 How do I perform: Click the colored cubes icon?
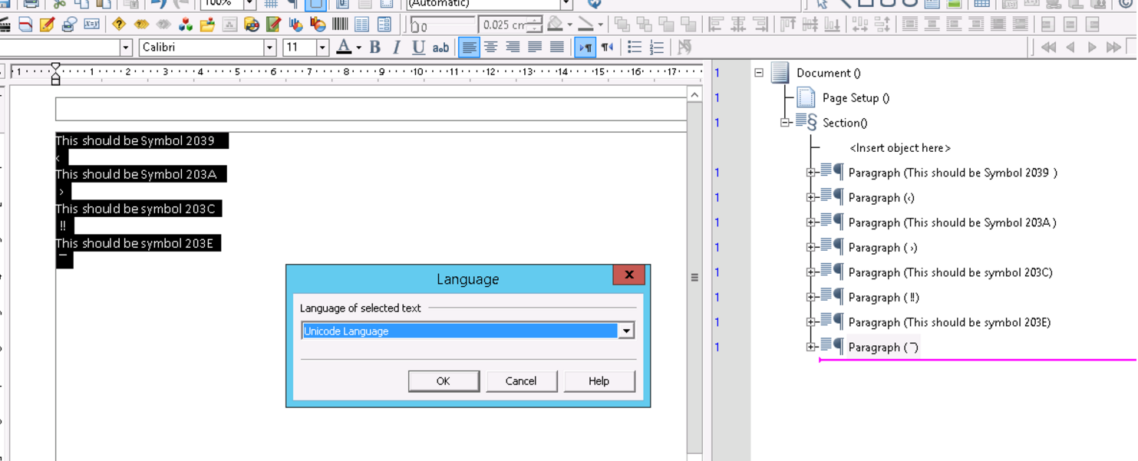186,25
